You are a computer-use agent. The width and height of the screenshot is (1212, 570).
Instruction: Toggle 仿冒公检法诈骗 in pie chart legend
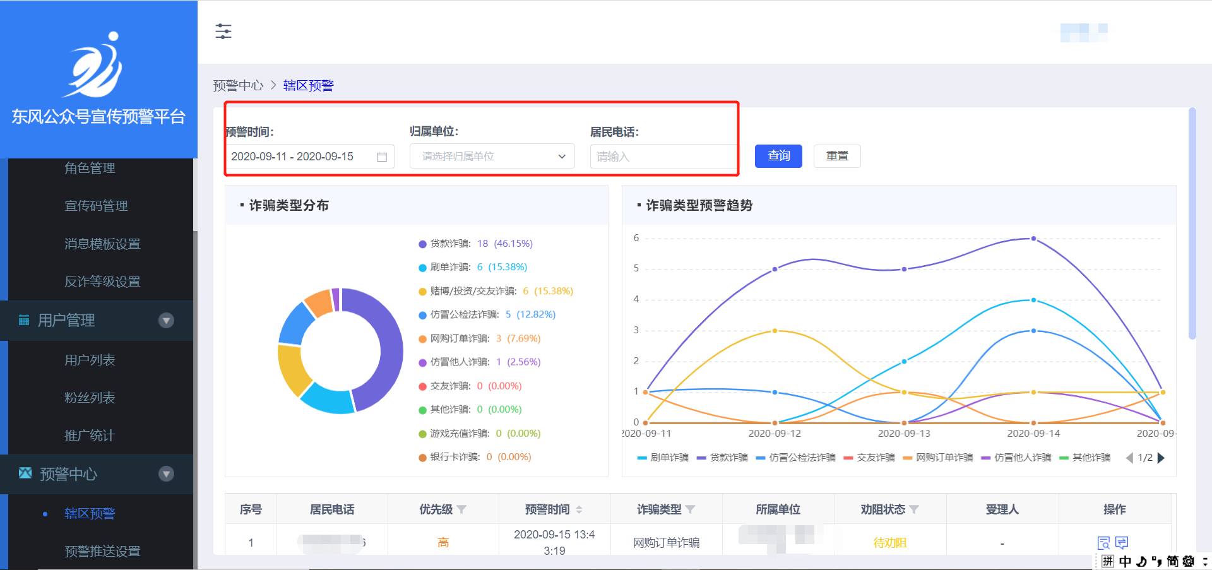487,314
